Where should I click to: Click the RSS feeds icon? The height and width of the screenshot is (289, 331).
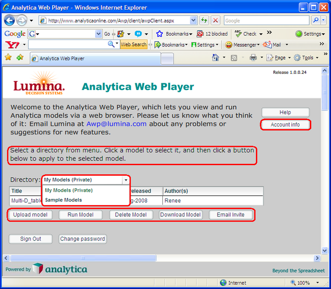(234, 58)
